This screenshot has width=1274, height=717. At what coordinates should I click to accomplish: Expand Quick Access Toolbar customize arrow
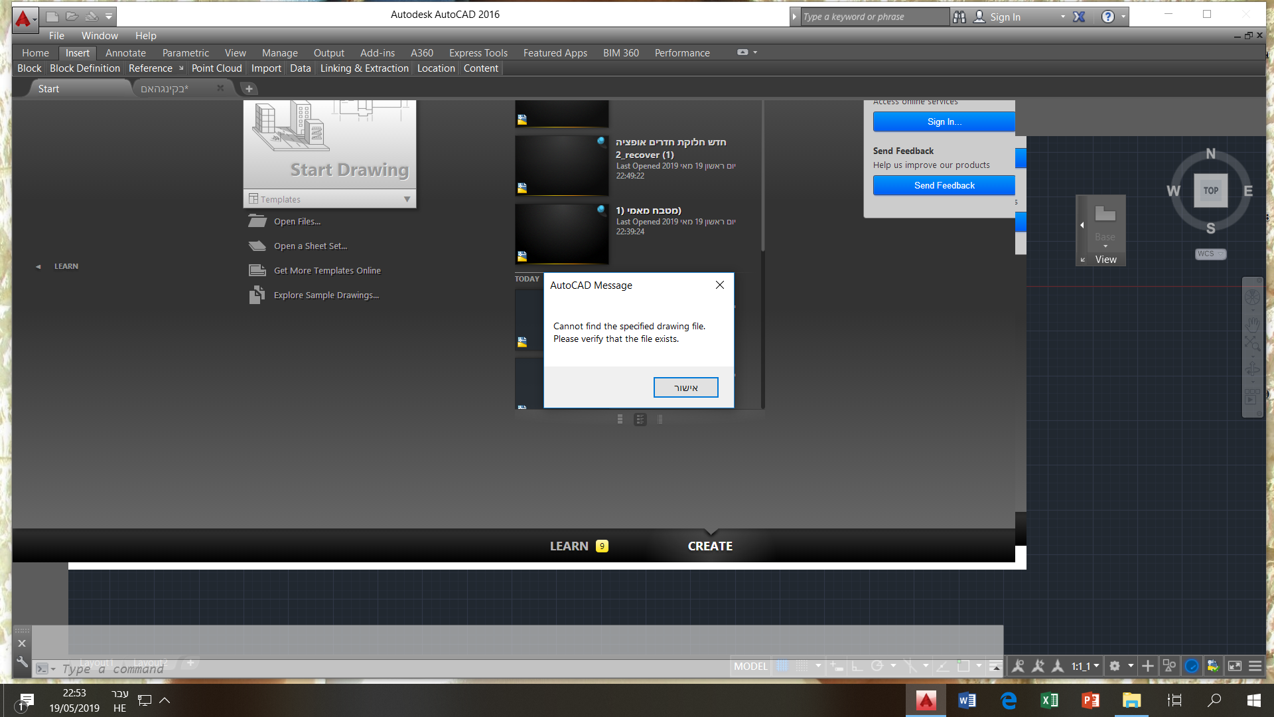[x=109, y=17]
